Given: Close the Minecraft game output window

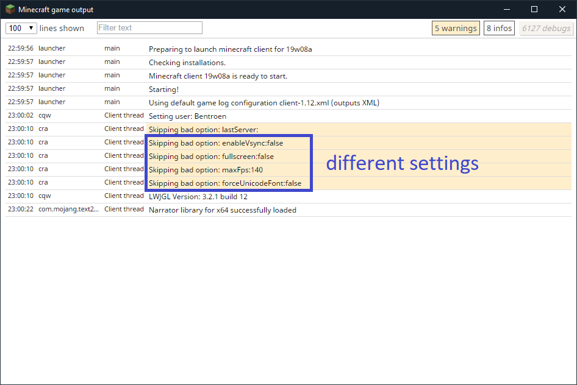Looking at the screenshot, I should pyautogui.click(x=562, y=9).
